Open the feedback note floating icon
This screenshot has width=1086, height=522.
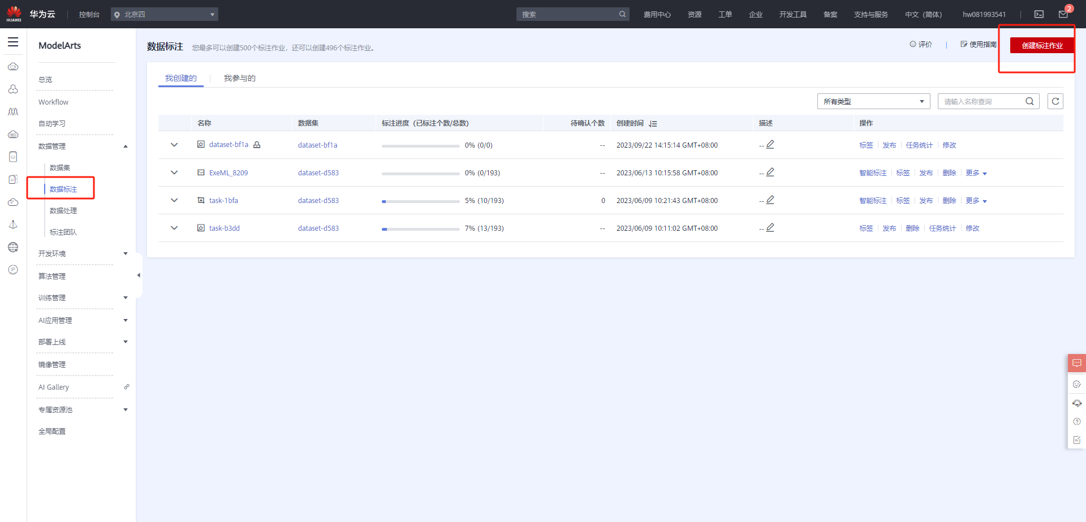pos(1077,440)
